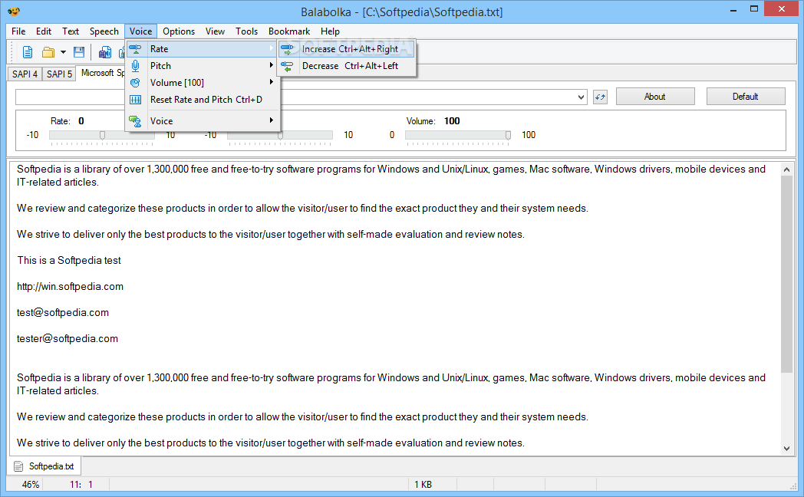Click the Volume slider thumb
The image size is (804, 497).
(x=508, y=135)
